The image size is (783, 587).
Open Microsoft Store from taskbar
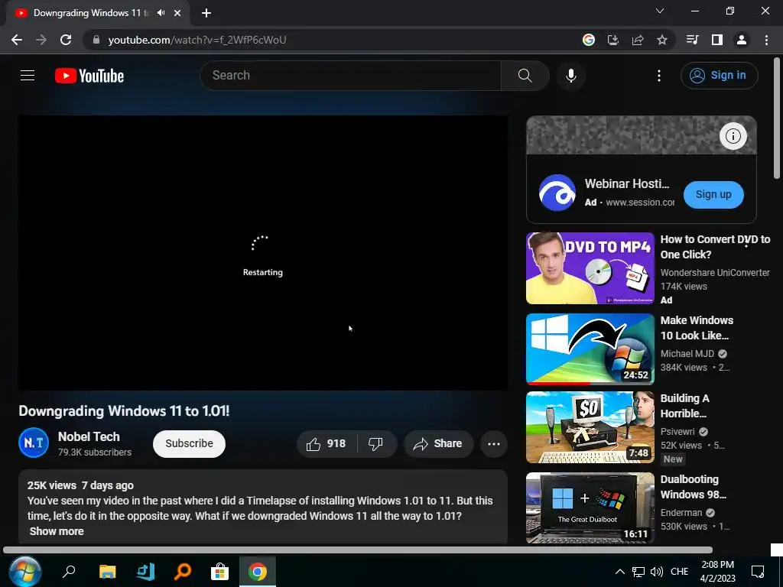[219, 572]
